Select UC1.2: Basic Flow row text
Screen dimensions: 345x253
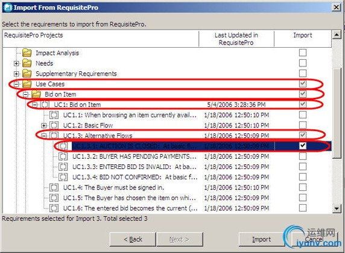[x=88, y=125]
